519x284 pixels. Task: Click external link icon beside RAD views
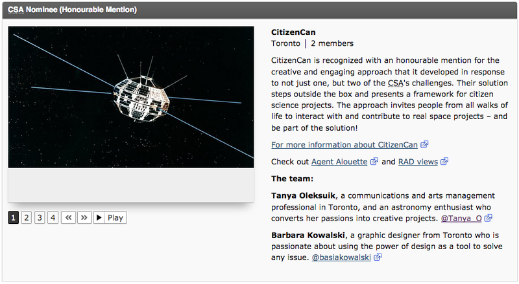coord(444,162)
